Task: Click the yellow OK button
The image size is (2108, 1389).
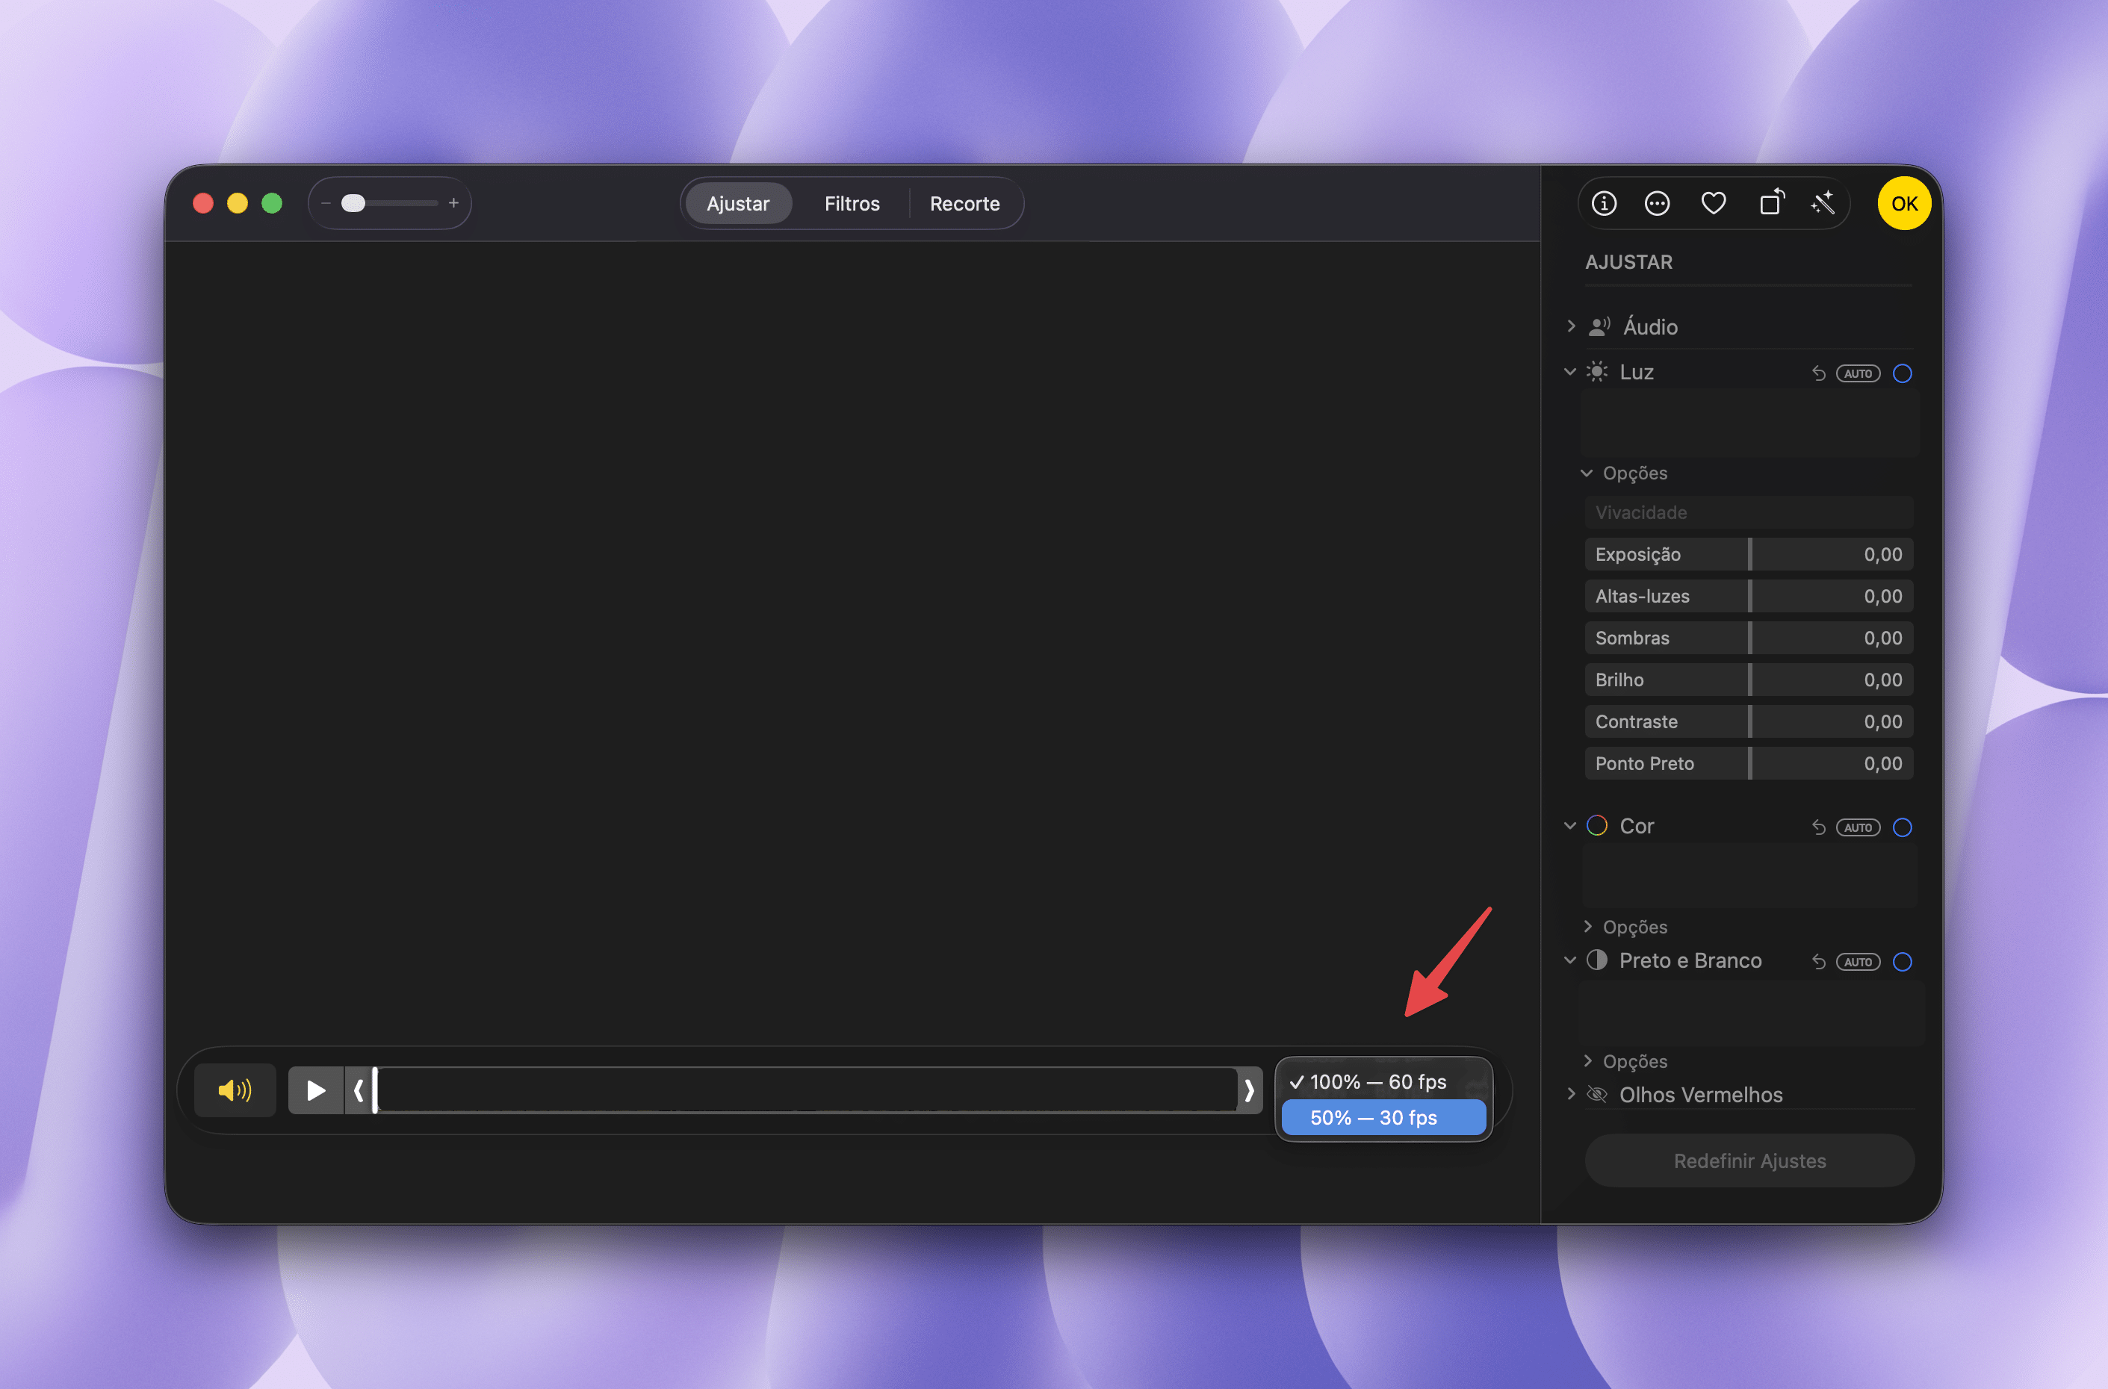Action: (1903, 204)
